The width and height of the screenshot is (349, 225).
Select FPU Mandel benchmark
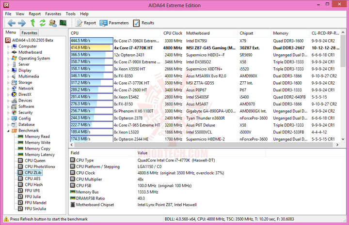pos(35,203)
